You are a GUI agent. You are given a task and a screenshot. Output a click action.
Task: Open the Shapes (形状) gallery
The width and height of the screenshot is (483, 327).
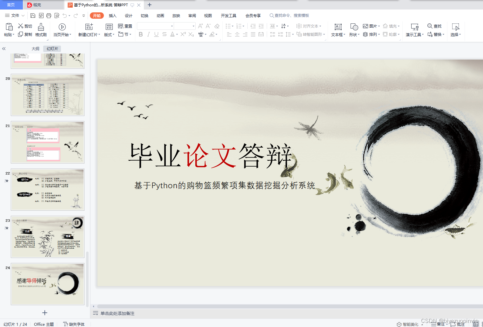[x=354, y=30]
